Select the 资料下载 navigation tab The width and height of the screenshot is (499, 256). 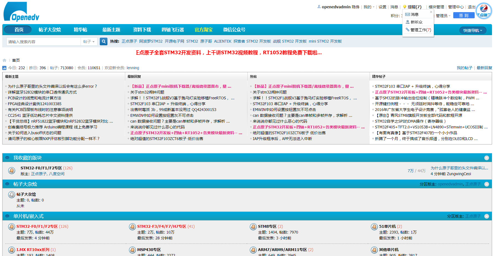pyautogui.click(x=142, y=30)
